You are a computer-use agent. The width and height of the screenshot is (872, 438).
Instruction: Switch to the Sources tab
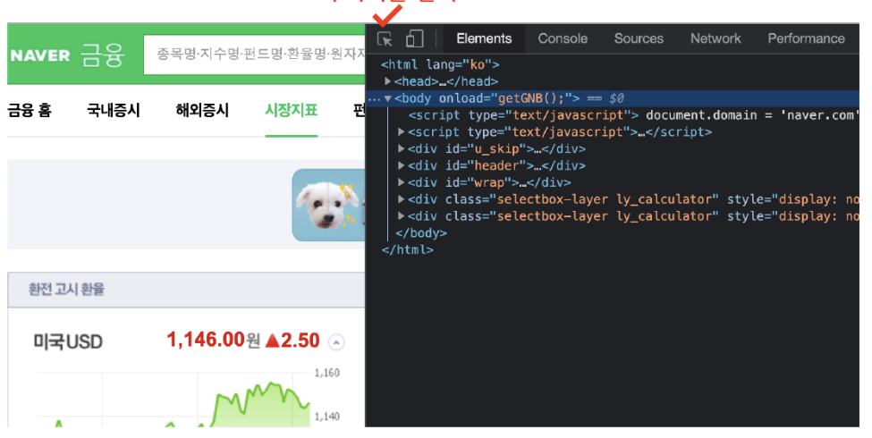[639, 38]
